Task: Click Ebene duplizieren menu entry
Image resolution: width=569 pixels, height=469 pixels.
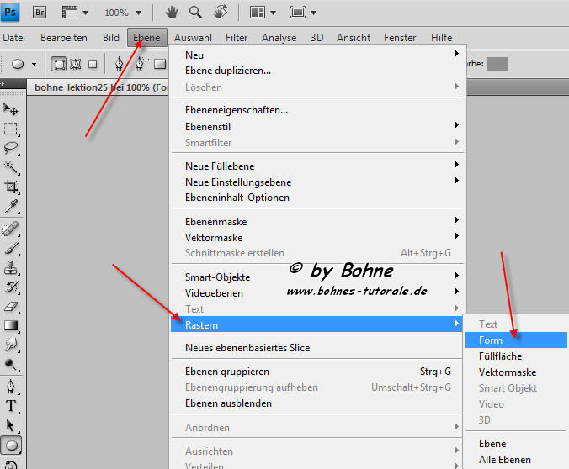Action: tap(227, 71)
